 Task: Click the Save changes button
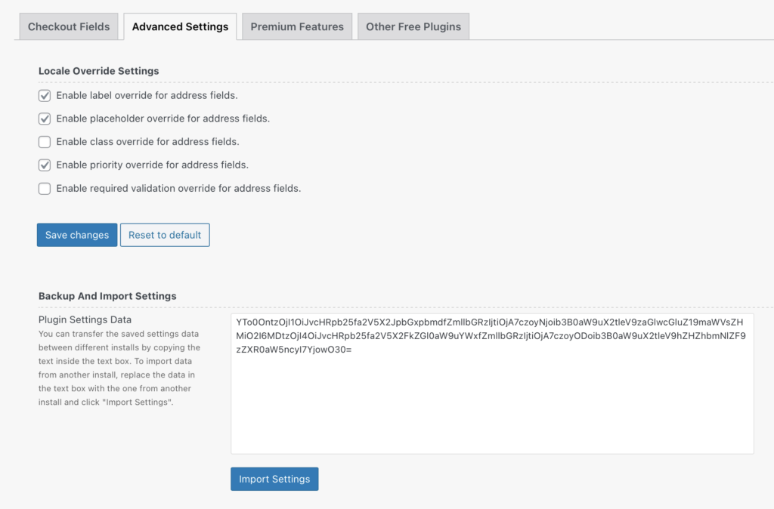point(77,235)
